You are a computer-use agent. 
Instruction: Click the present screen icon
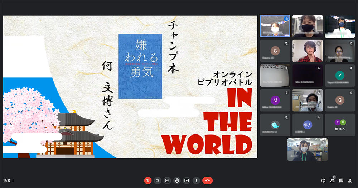point(186,181)
